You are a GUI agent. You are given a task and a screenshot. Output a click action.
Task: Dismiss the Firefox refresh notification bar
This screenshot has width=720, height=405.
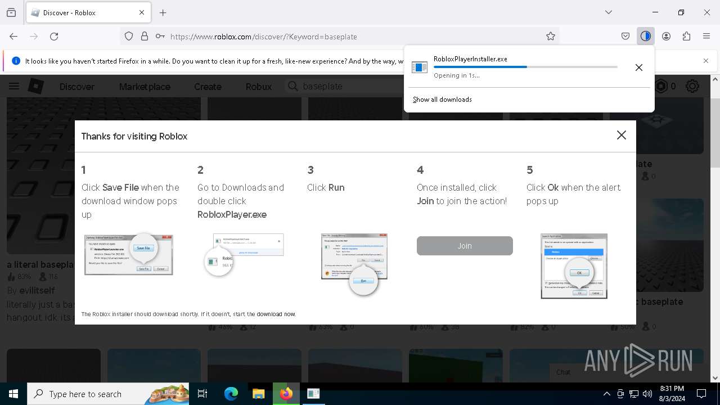point(706,61)
